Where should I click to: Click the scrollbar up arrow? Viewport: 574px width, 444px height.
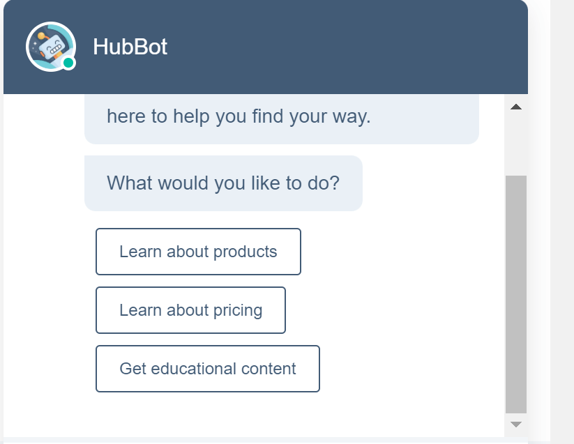click(516, 107)
